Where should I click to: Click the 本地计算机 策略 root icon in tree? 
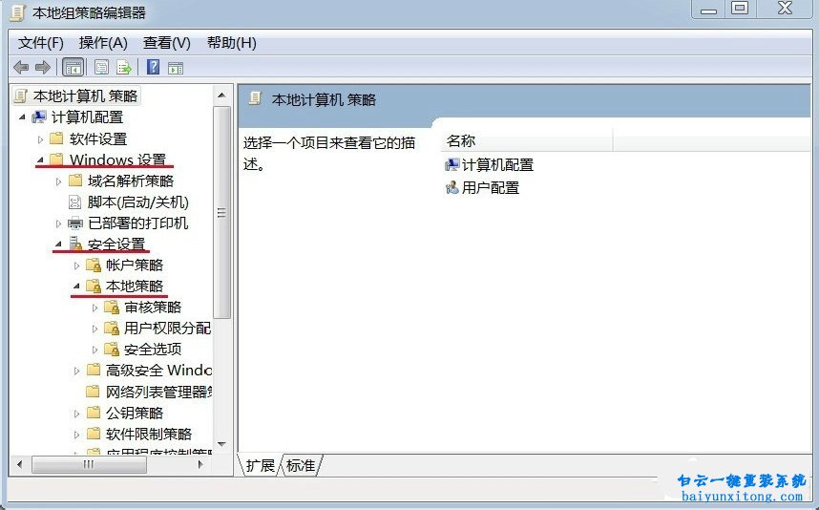(20, 96)
